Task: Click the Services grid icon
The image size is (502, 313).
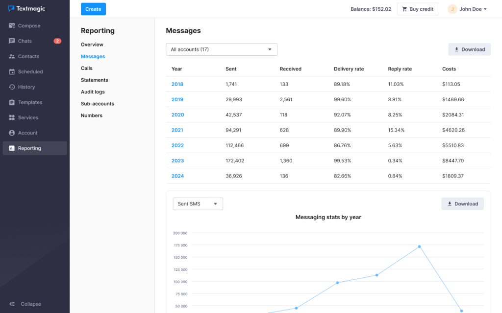Action: tap(12, 118)
